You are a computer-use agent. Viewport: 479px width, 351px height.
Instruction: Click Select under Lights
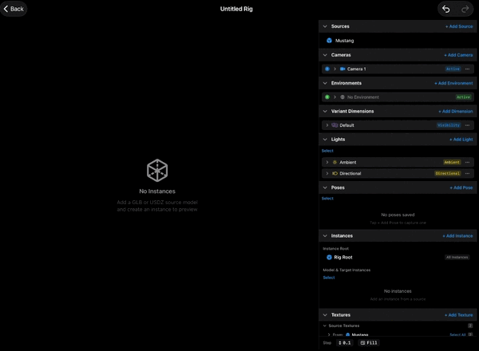tap(327, 151)
